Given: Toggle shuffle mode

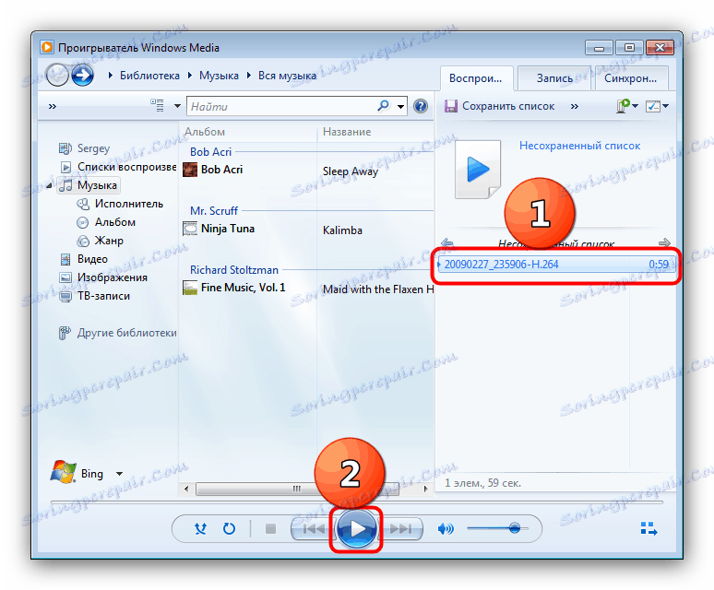Looking at the screenshot, I should 200,528.
